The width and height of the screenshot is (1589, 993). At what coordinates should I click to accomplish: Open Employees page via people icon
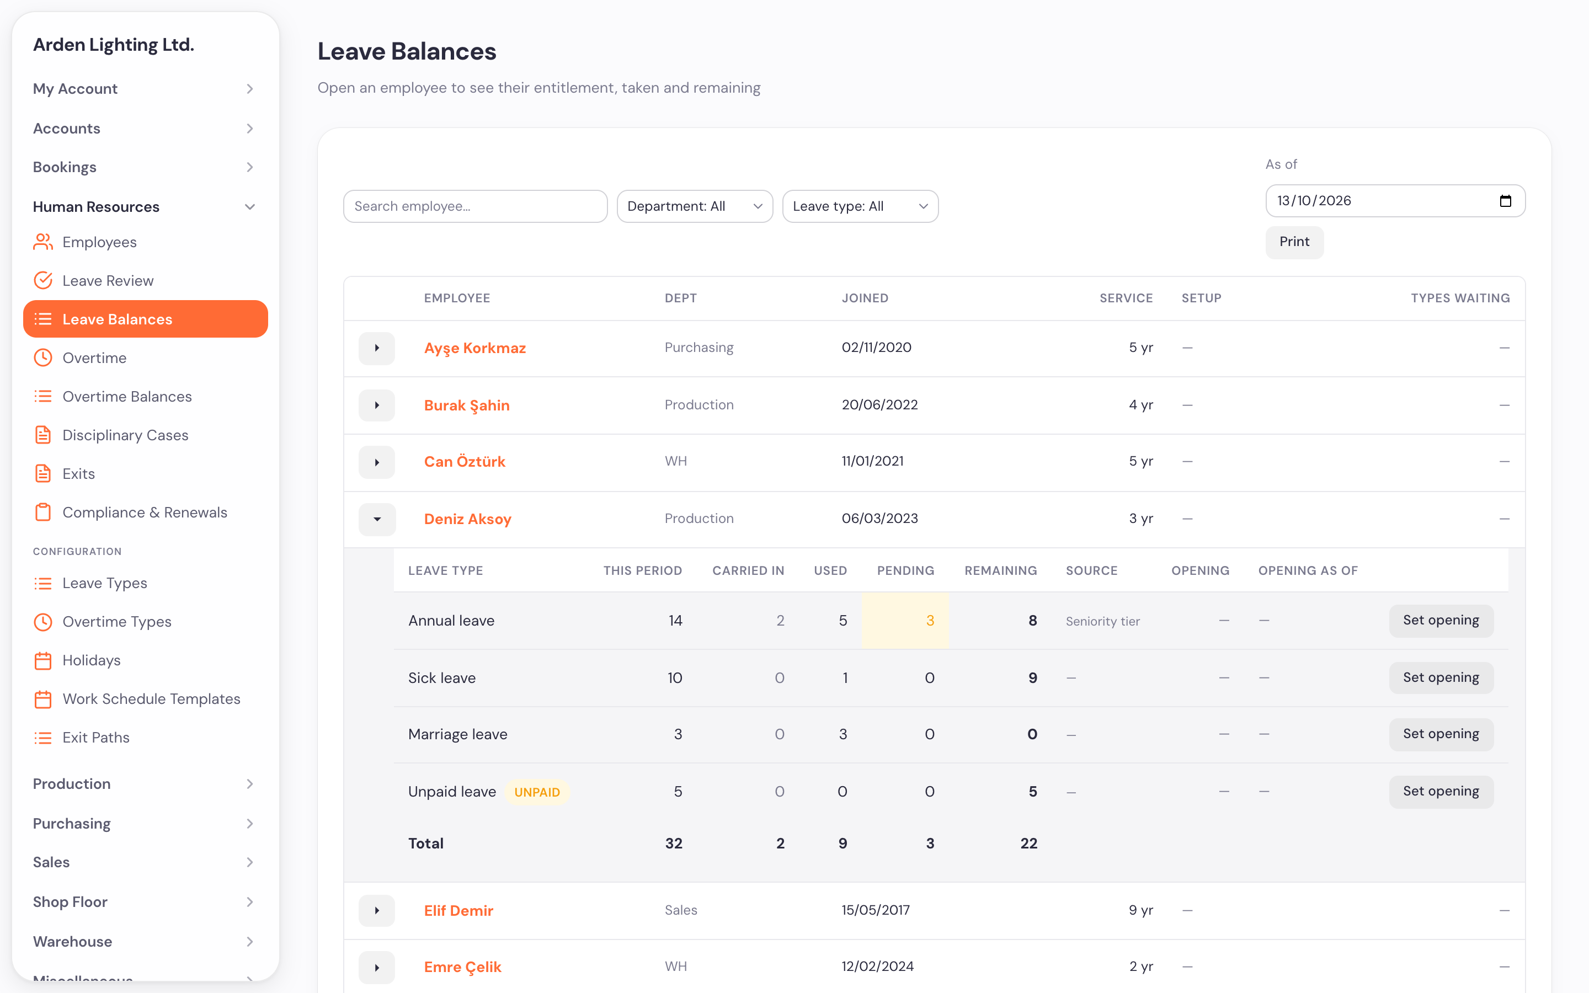(x=42, y=242)
